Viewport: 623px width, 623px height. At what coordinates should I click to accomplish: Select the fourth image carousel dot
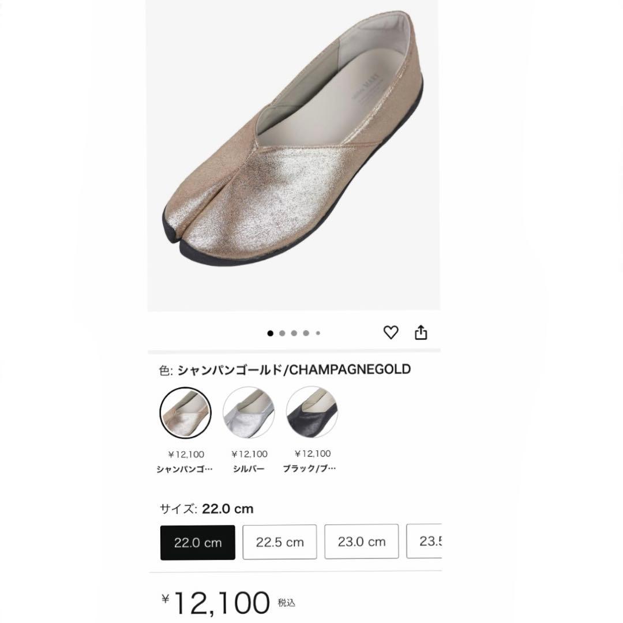[306, 333]
